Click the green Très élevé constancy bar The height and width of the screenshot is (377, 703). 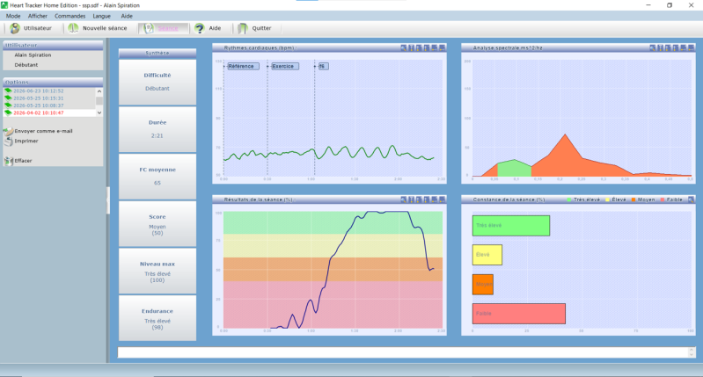(511, 226)
